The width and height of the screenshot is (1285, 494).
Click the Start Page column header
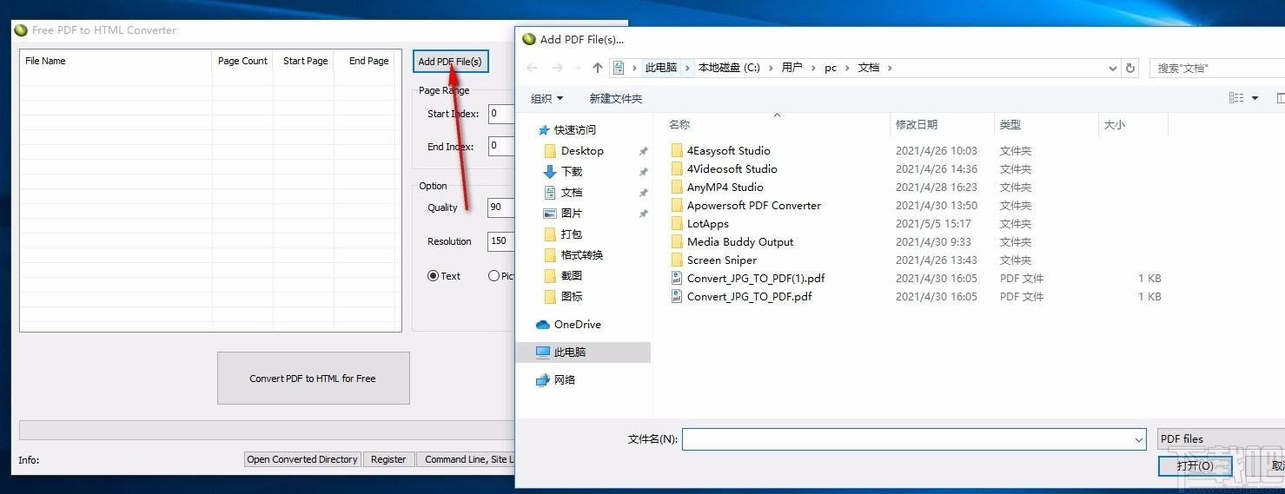click(x=305, y=61)
